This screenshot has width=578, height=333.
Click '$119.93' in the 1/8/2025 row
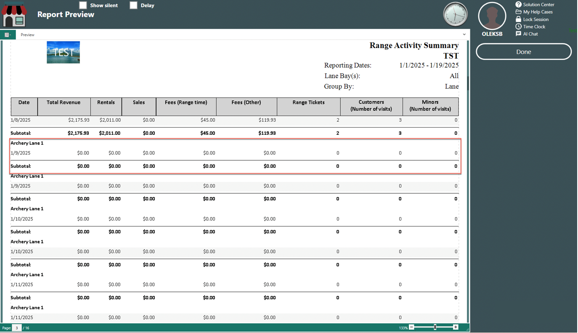coord(267,120)
